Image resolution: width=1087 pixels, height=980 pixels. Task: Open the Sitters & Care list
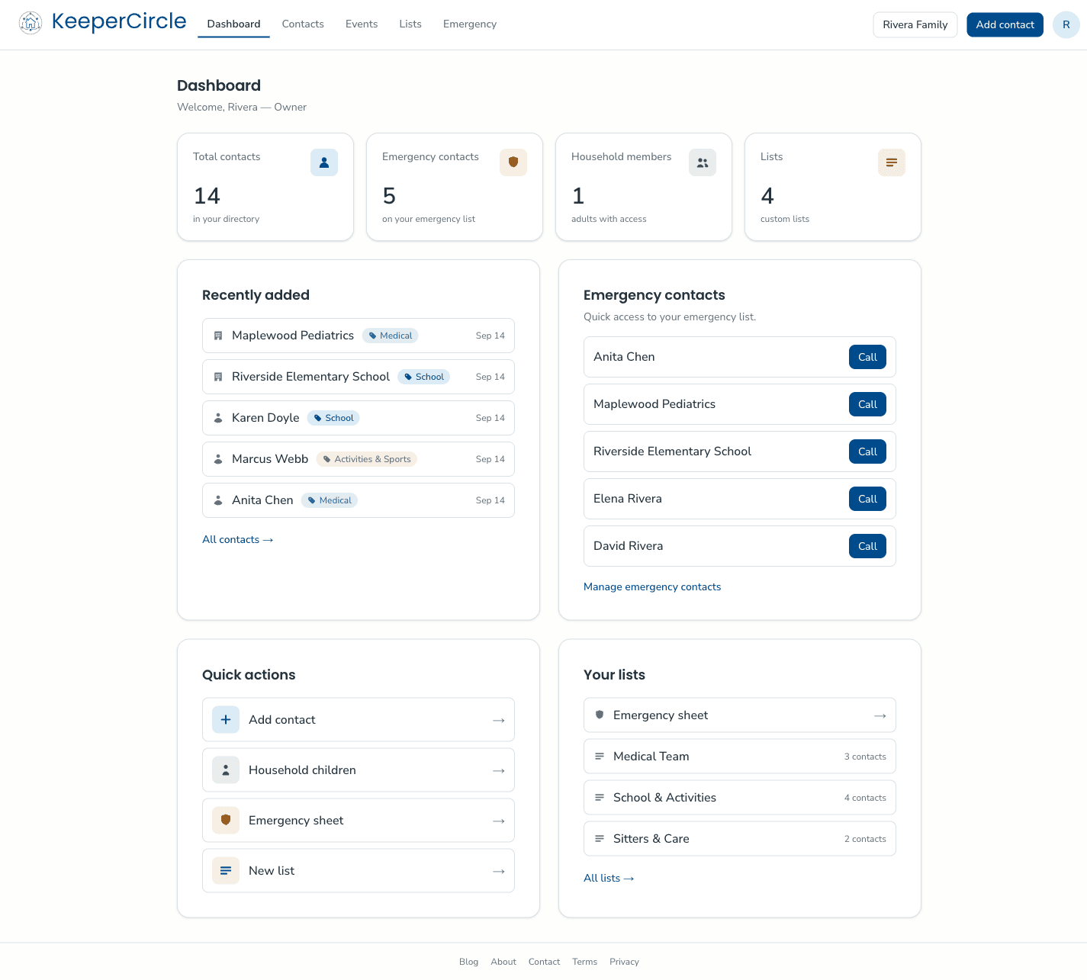click(740, 839)
